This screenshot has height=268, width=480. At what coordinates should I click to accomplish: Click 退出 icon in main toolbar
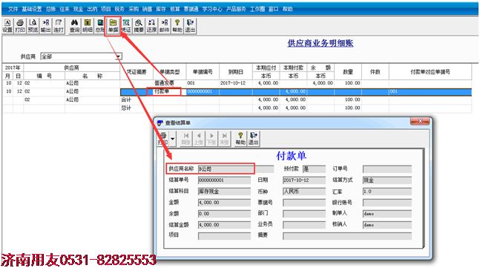point(190,26)
